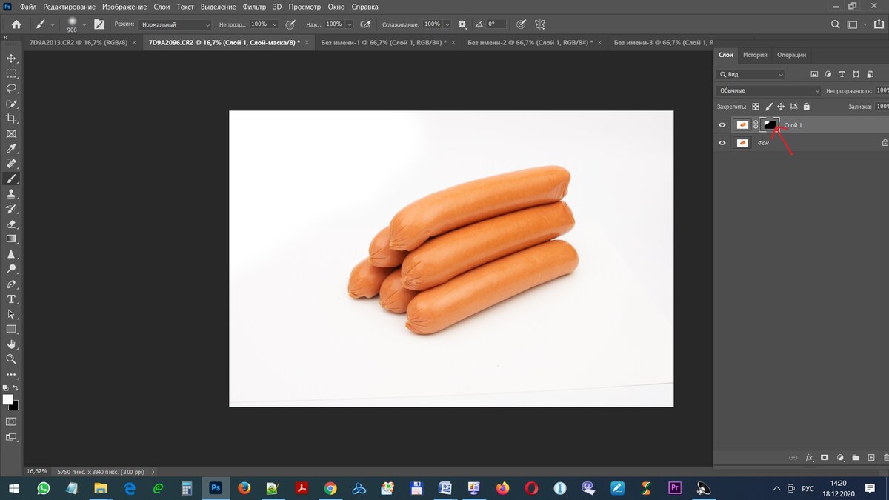This screenshot has width=889, height=500.
Task: Click the search icon at top right
Action: [x=836, y=24]
